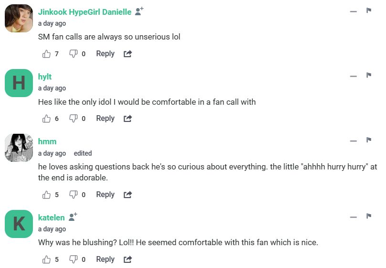
Task: Collapse Jinkook HypeGirl Danielle's comment thread
Action: point(353,11)
